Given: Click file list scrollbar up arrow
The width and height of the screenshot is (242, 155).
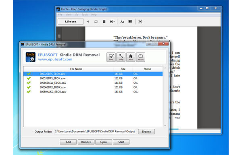Looking at the screenshot, I should point(165,68).
